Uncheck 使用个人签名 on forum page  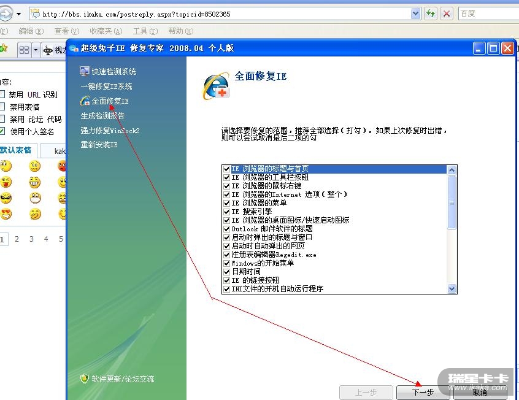coord(2,131)
